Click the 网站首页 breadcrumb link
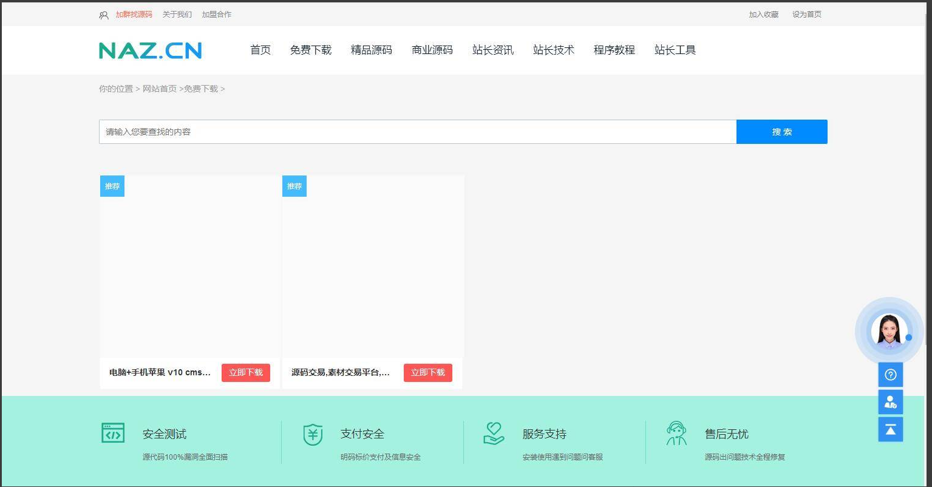Screen dimensions: 932x487 (x=159, y=89)
